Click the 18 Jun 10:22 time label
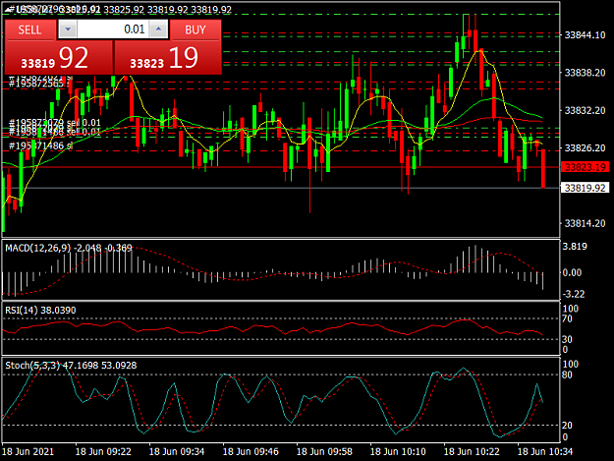Viewport: 614px width, 461px height. coord(472,451)
